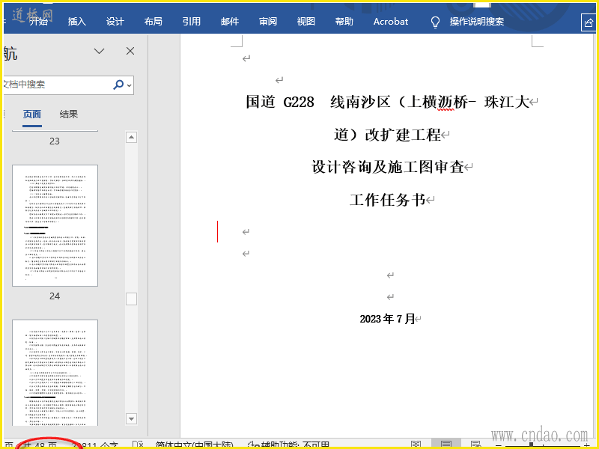Click the title line starting 国道 G228

point(388,102)
